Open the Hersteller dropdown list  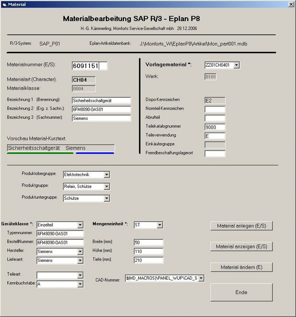pos(80,251)
